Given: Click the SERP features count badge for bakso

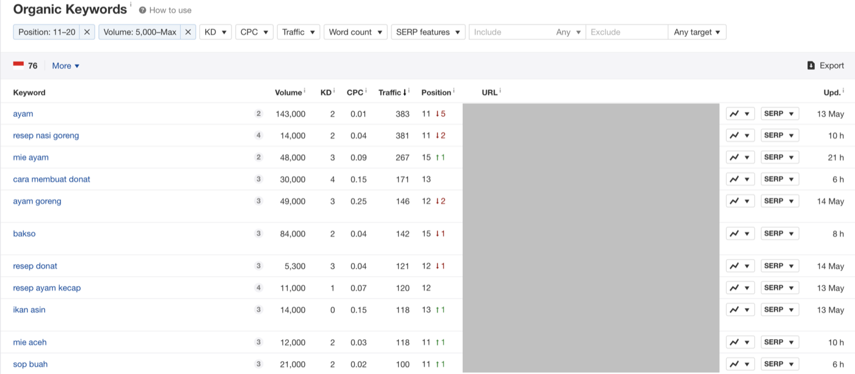Looking at the screenshot, I should [x=258, y=233].
